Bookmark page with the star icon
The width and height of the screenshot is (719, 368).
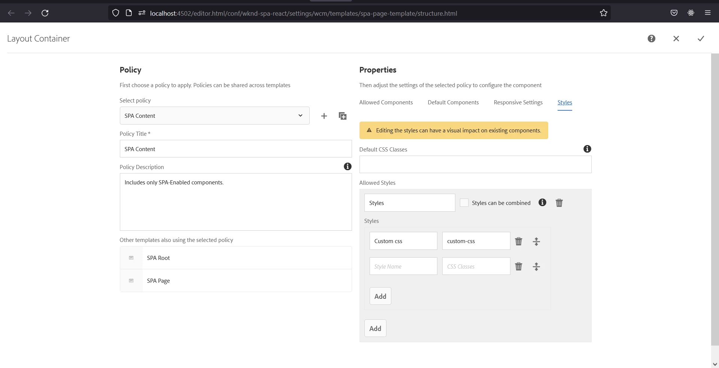point(603,13)
